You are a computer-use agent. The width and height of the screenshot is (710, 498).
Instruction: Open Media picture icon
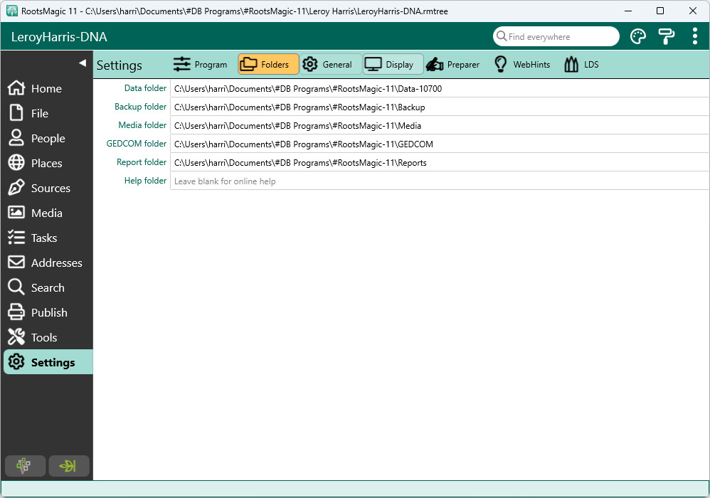point(16,213)
